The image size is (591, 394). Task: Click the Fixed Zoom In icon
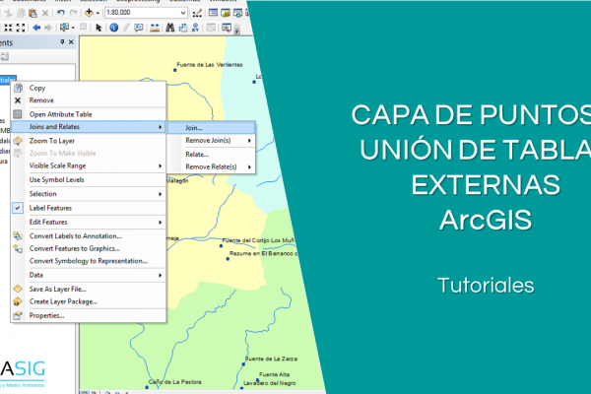pyautogui.click(x=8, y=28)
